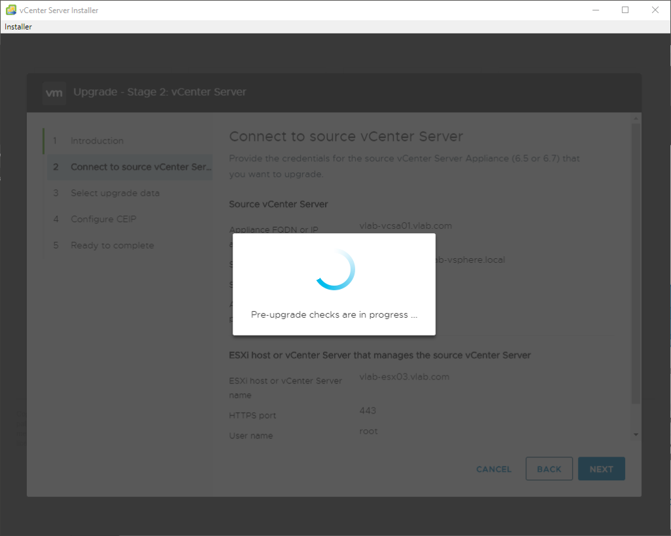Screen dimensions: 671x536
Task: Click the NEXT button
Action: pyautogui.click(x=602, y=469)
